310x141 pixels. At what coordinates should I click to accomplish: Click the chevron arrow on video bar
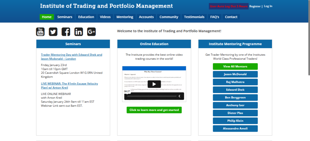tap(179, 96)
